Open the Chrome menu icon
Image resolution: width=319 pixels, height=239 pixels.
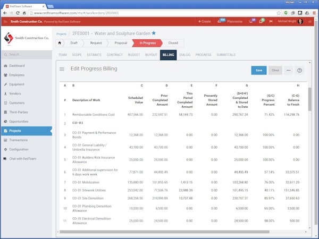pos(314,13)
